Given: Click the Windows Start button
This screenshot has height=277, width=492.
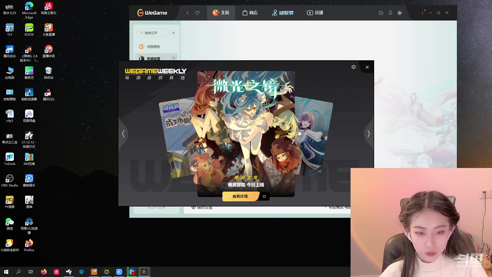Looking at the screenshot, I should point(6,272).
